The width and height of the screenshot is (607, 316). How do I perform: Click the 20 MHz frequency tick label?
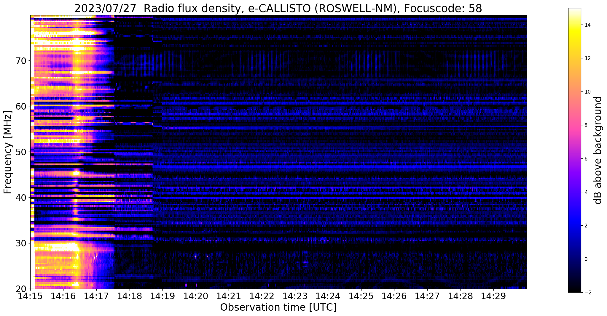point(20,289)
